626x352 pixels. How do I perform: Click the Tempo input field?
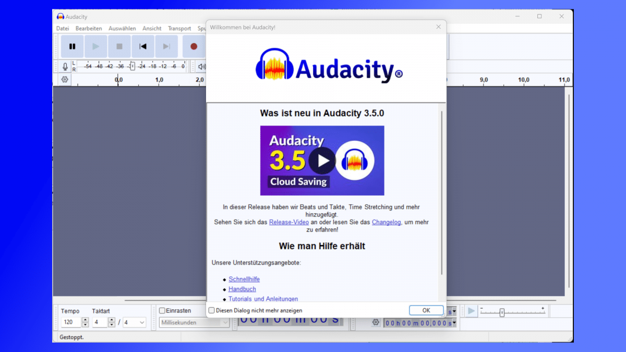pyautogui.click(x=71, y=323)
